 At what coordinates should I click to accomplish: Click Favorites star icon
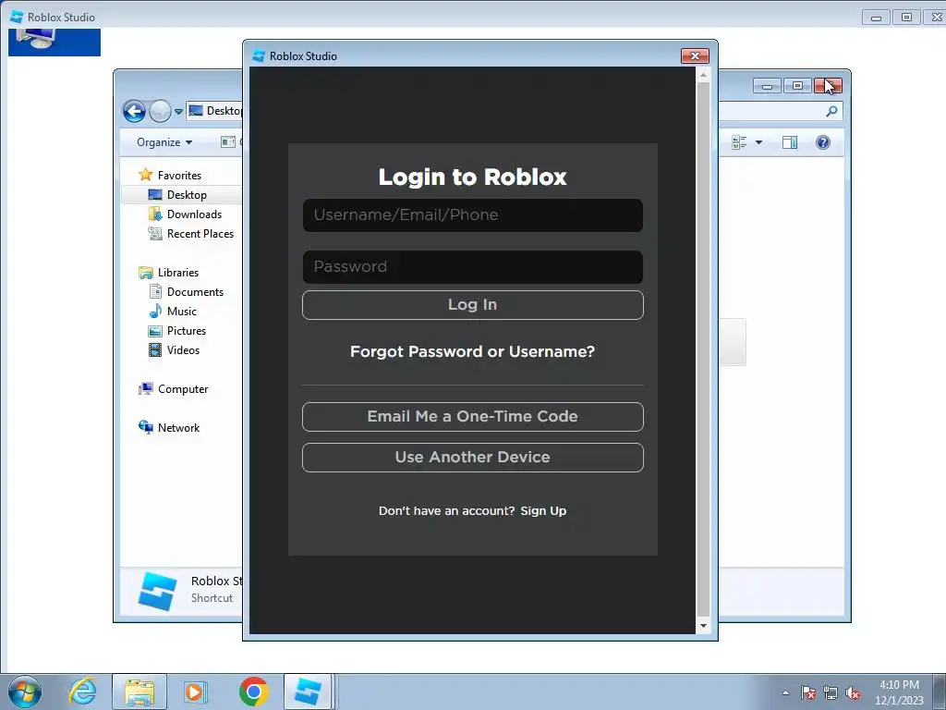(145, 175)
